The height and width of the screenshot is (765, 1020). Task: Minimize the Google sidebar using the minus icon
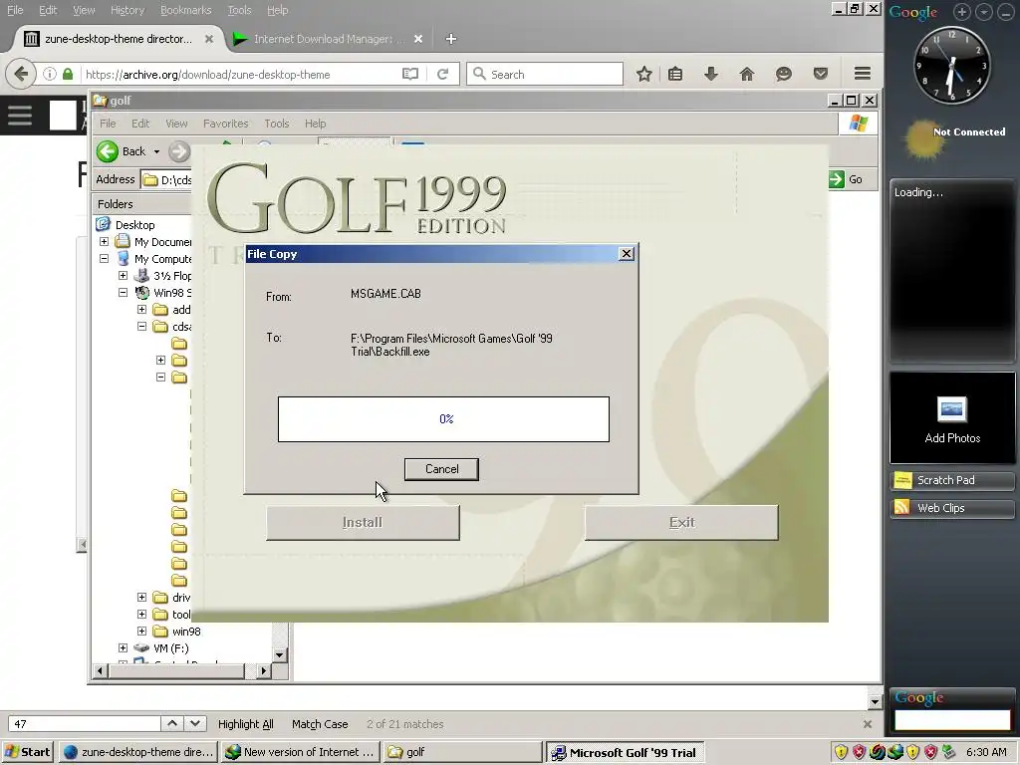(1005, 12)
